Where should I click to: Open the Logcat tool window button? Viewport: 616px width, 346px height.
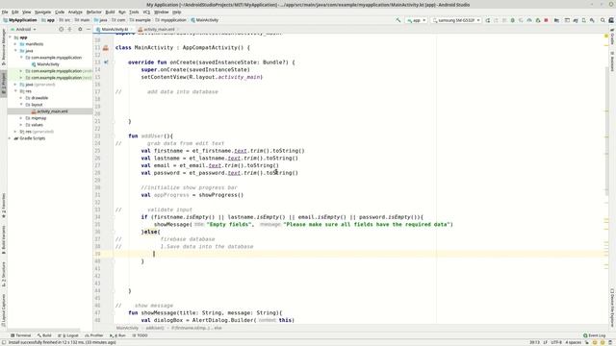tap(68, 335)
